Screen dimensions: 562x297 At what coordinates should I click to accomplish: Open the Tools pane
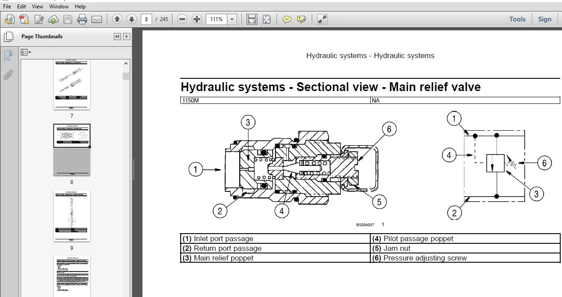click(517, 19)
